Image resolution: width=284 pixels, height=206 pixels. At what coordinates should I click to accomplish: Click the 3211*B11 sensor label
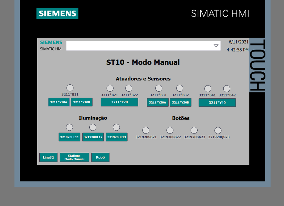[x=70, y=94]
